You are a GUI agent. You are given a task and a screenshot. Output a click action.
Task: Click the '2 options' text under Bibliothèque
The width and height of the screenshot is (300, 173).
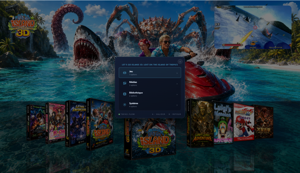[x=133, y=96]
